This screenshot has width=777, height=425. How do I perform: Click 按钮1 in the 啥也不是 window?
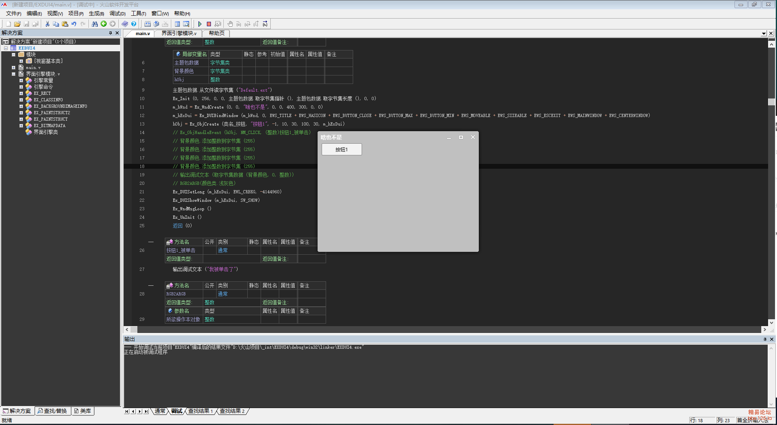[x=341, y=149]
